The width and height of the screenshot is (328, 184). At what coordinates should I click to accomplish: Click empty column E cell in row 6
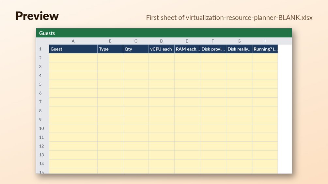(187, 93)
